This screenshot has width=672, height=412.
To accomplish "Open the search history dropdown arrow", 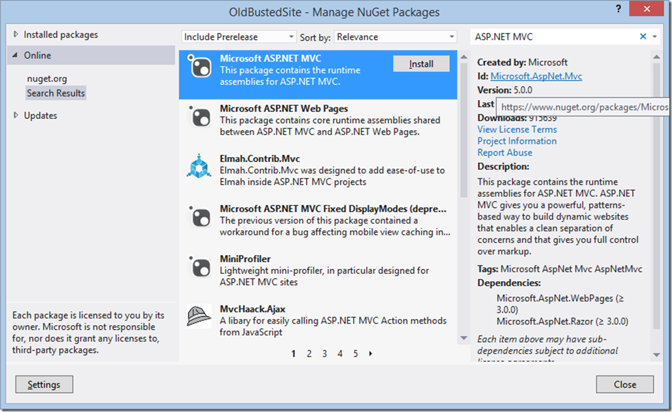I will point(655,37).
